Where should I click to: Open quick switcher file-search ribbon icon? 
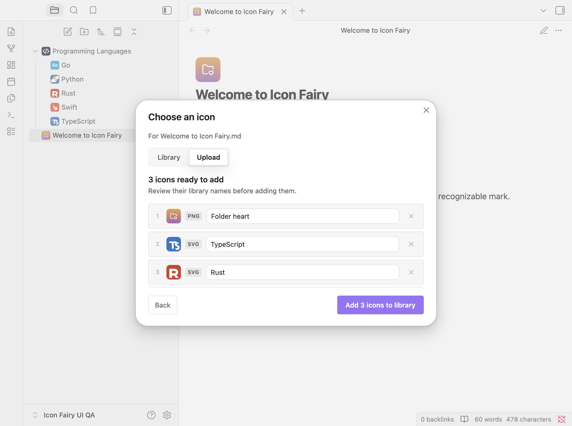click(11, 32)
